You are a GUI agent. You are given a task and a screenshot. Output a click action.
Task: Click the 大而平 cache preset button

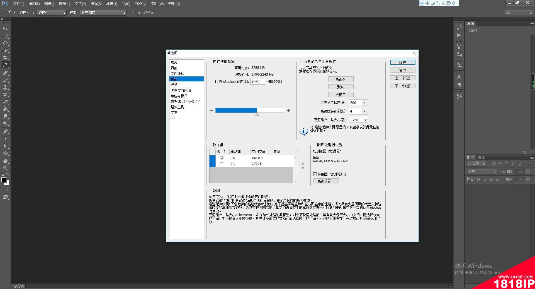(341, 95)
